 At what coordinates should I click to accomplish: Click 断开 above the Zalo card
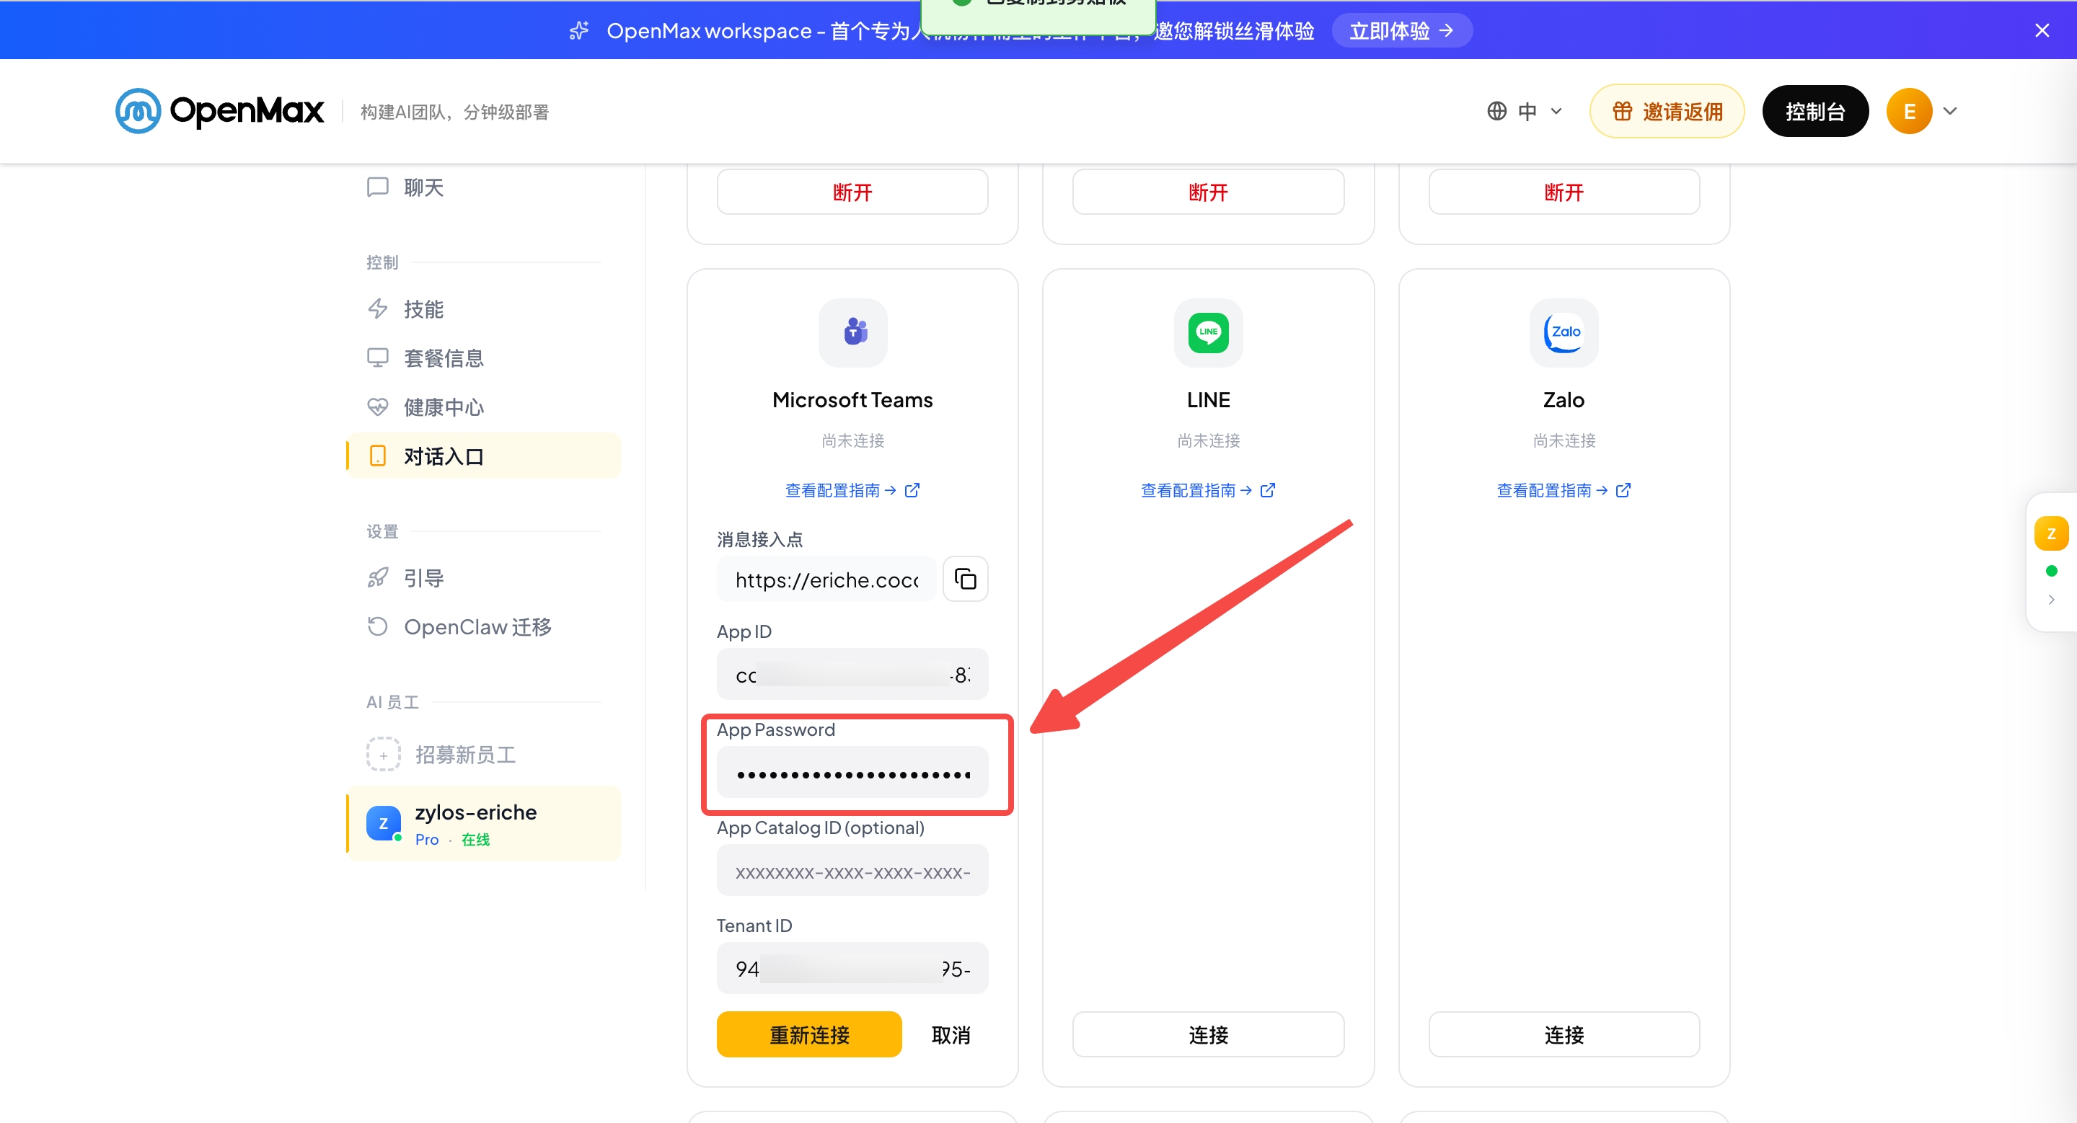coord(1564,192)
